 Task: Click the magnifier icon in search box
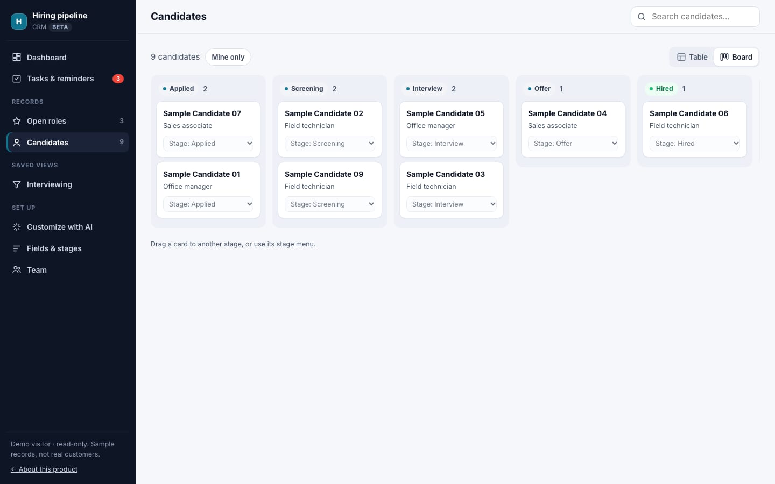pyautogui.click(x=642, y=17)
